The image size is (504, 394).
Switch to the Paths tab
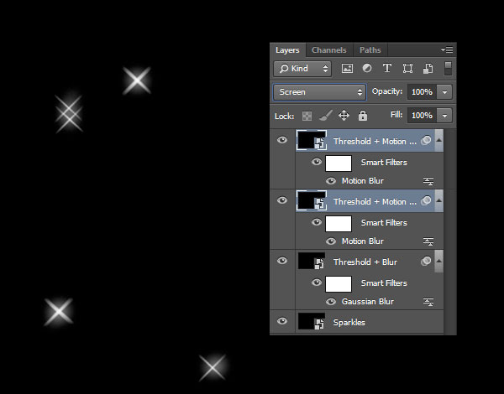pos(370,50)
